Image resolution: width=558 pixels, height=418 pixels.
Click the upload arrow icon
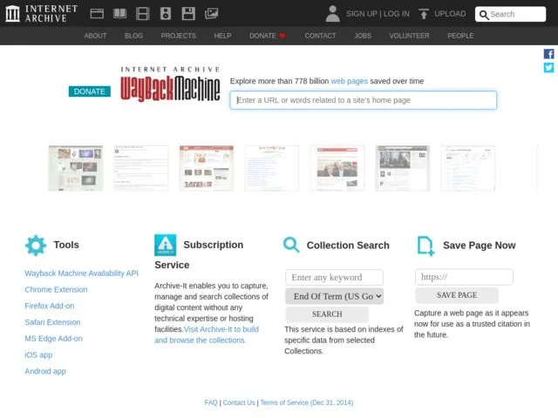(424, 14)
